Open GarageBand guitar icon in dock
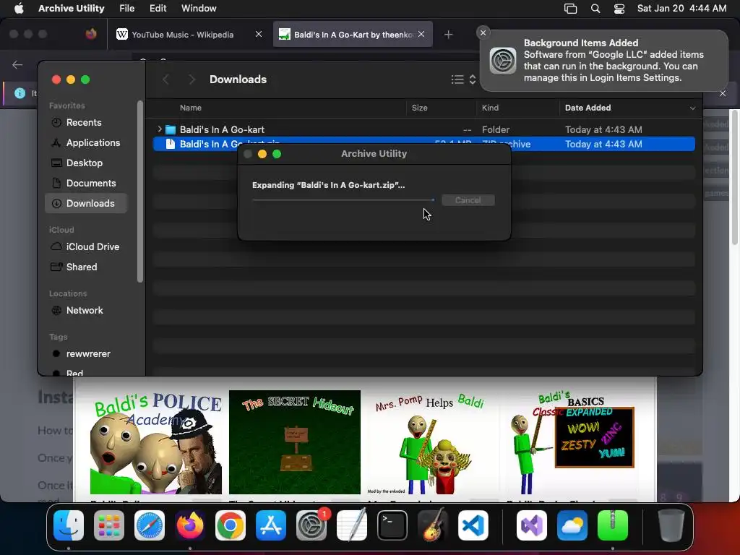The width and height of the screenshot is (740, 555). (x=433, y=525)
